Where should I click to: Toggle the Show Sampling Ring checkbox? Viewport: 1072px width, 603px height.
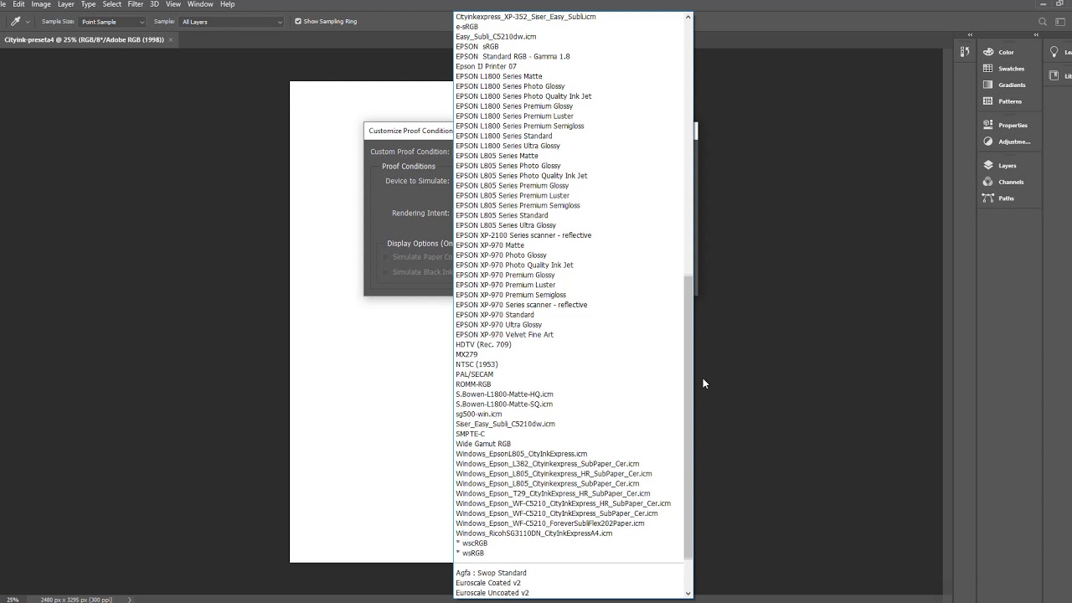click(298, 22)
